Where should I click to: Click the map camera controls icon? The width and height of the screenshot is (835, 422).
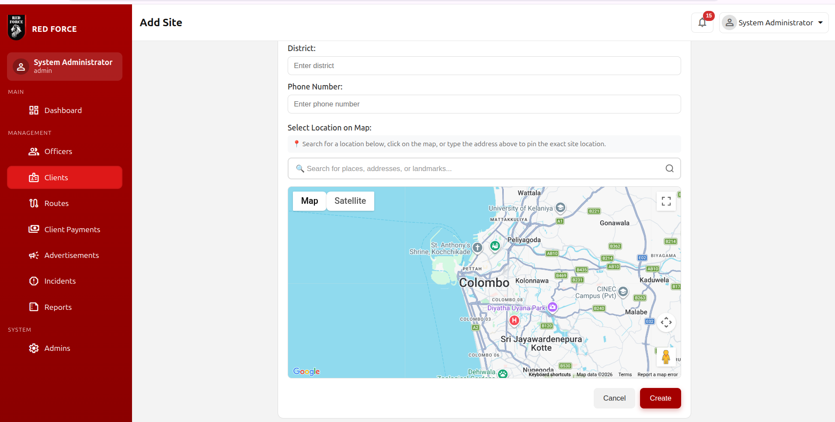click(x=666, y=323)
